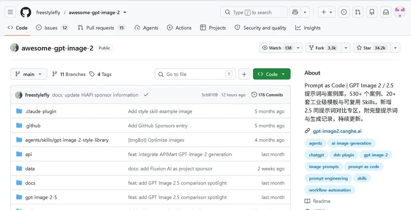Viewport: 411px width, 210px height.
Task: Open the hamburger navigation menu
Action: pyautogui.click(x=10, y=12)
